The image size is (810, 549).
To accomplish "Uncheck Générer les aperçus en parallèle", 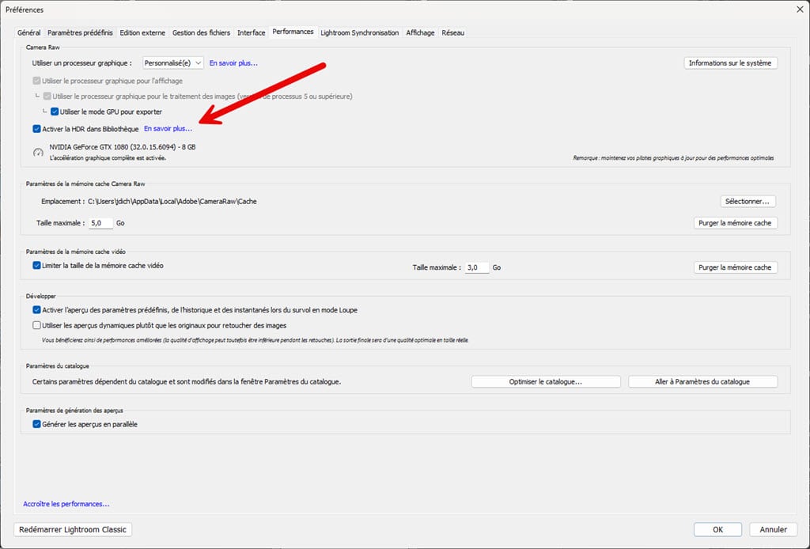I will coord(36,424).
